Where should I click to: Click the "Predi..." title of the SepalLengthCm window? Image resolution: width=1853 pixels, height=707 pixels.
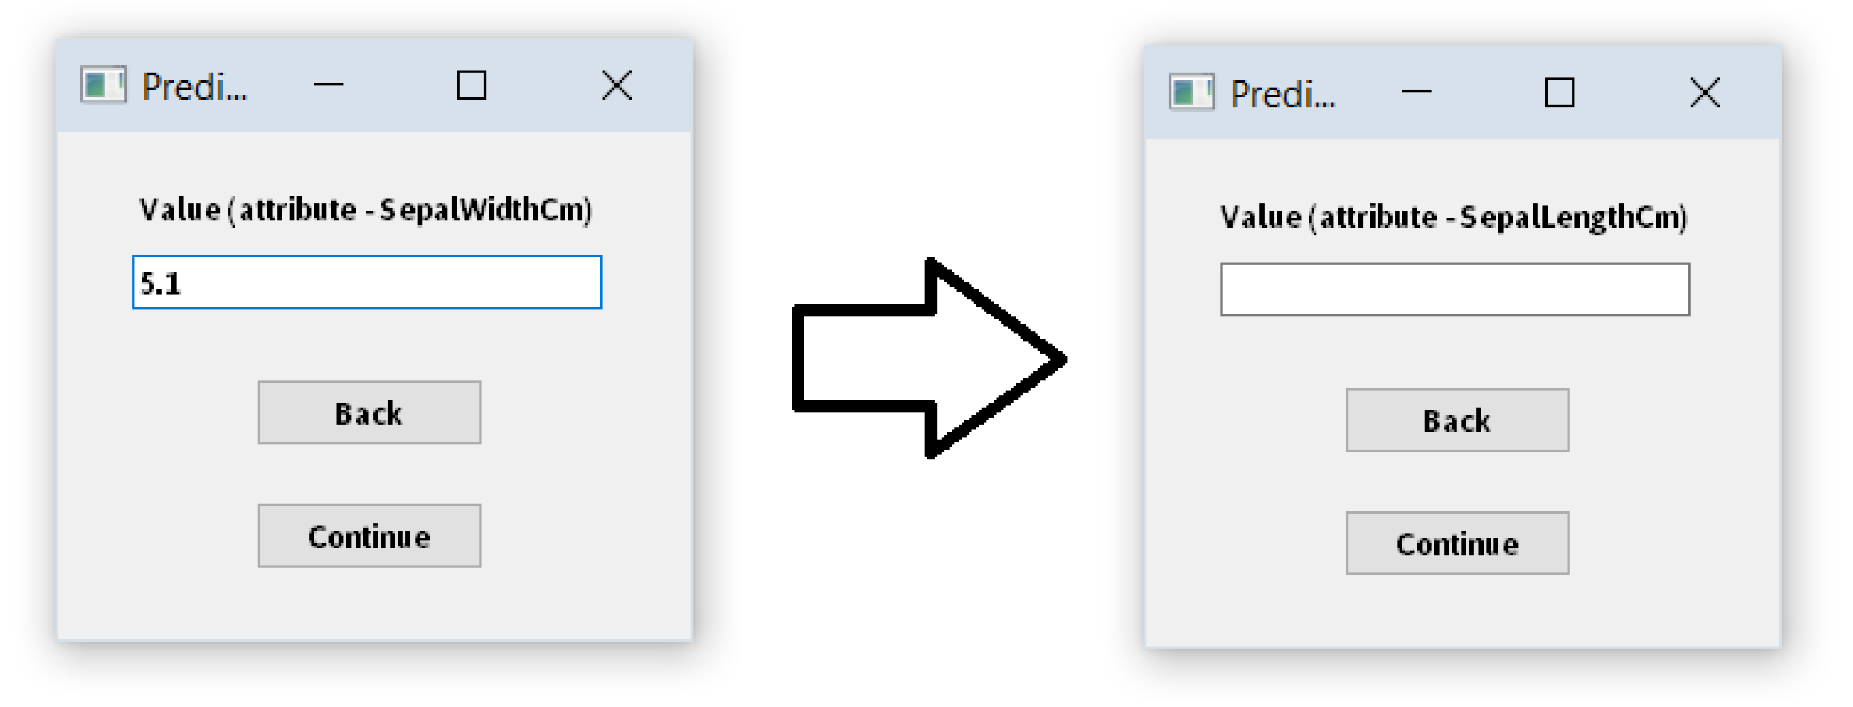(1283, 95)
